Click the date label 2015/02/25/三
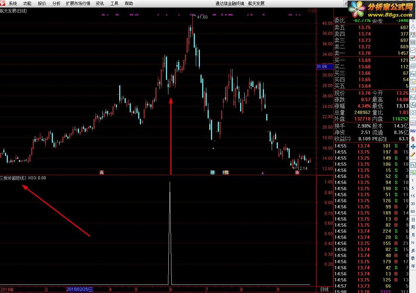The height and width of the screenshot is (293, 416). [80, 289]
